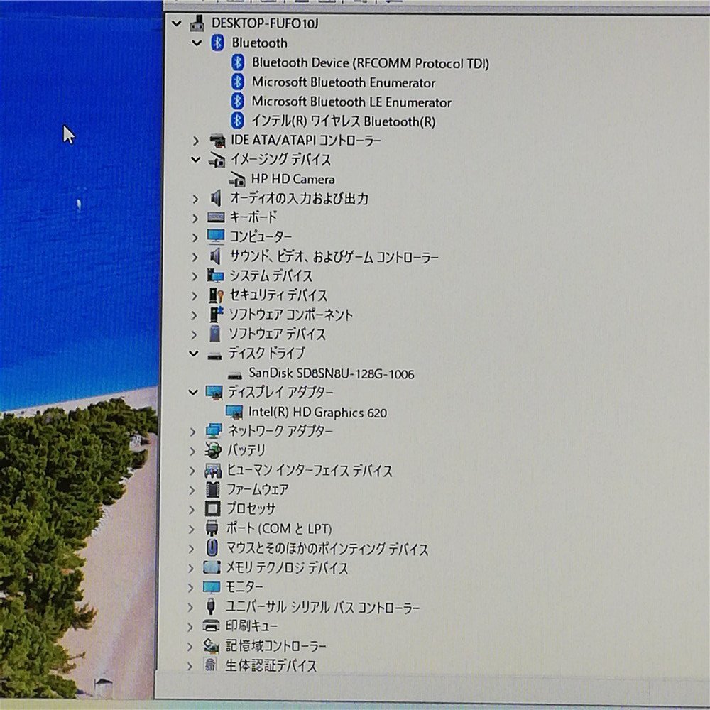Image resolution: width=710 pixels, height=710 pixels.
Task: Click イメージング デバイス camera icon
Action: [x=217, y=159]
